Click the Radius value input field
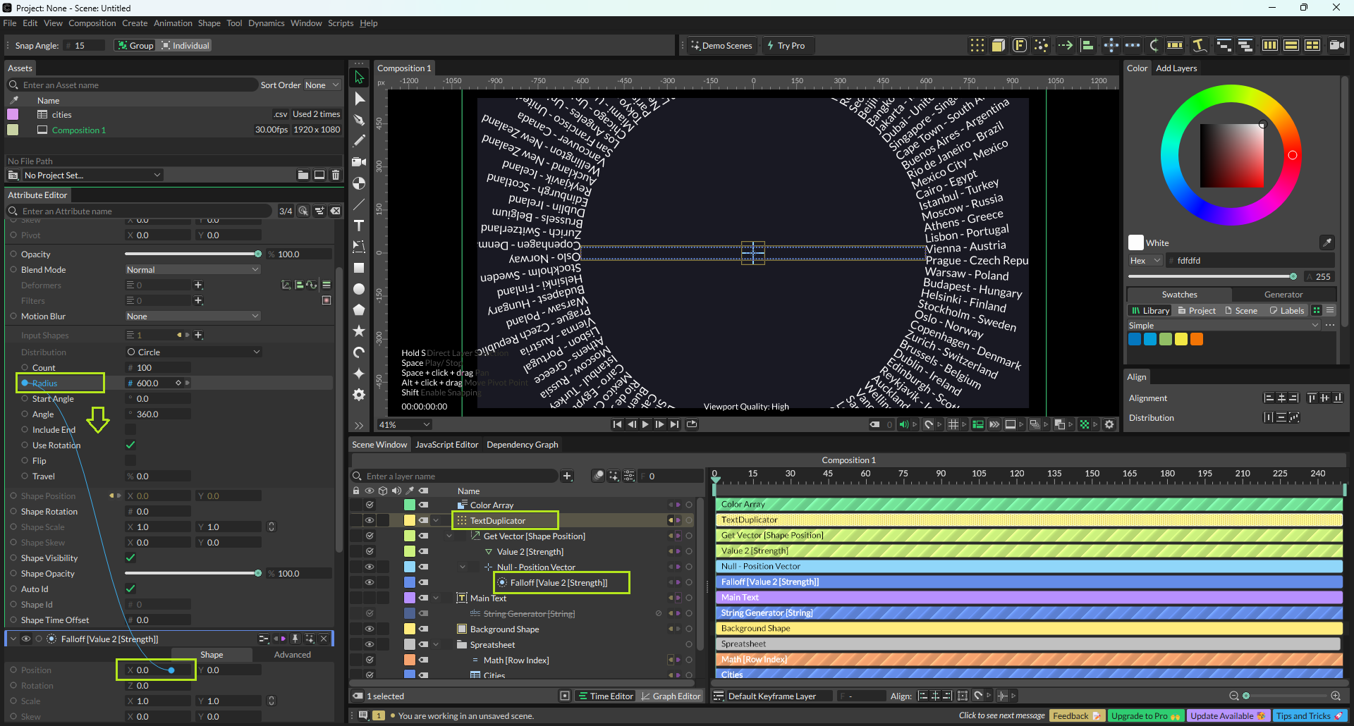1354x726 pixels. pyautogui.click(x=152, y=383)
